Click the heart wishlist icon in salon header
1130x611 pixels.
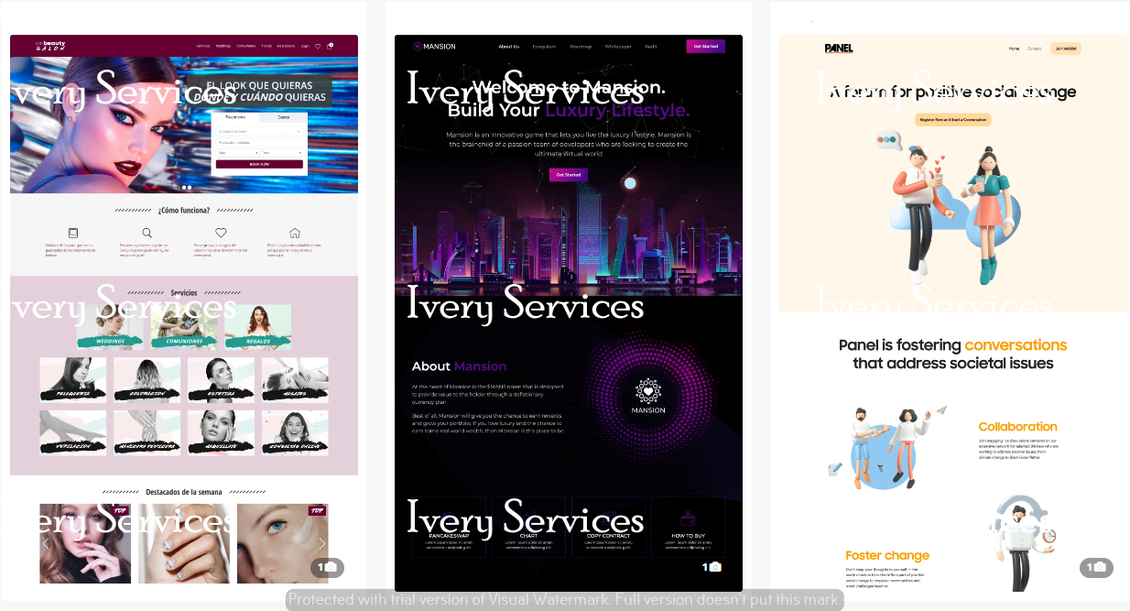point(318,46)
